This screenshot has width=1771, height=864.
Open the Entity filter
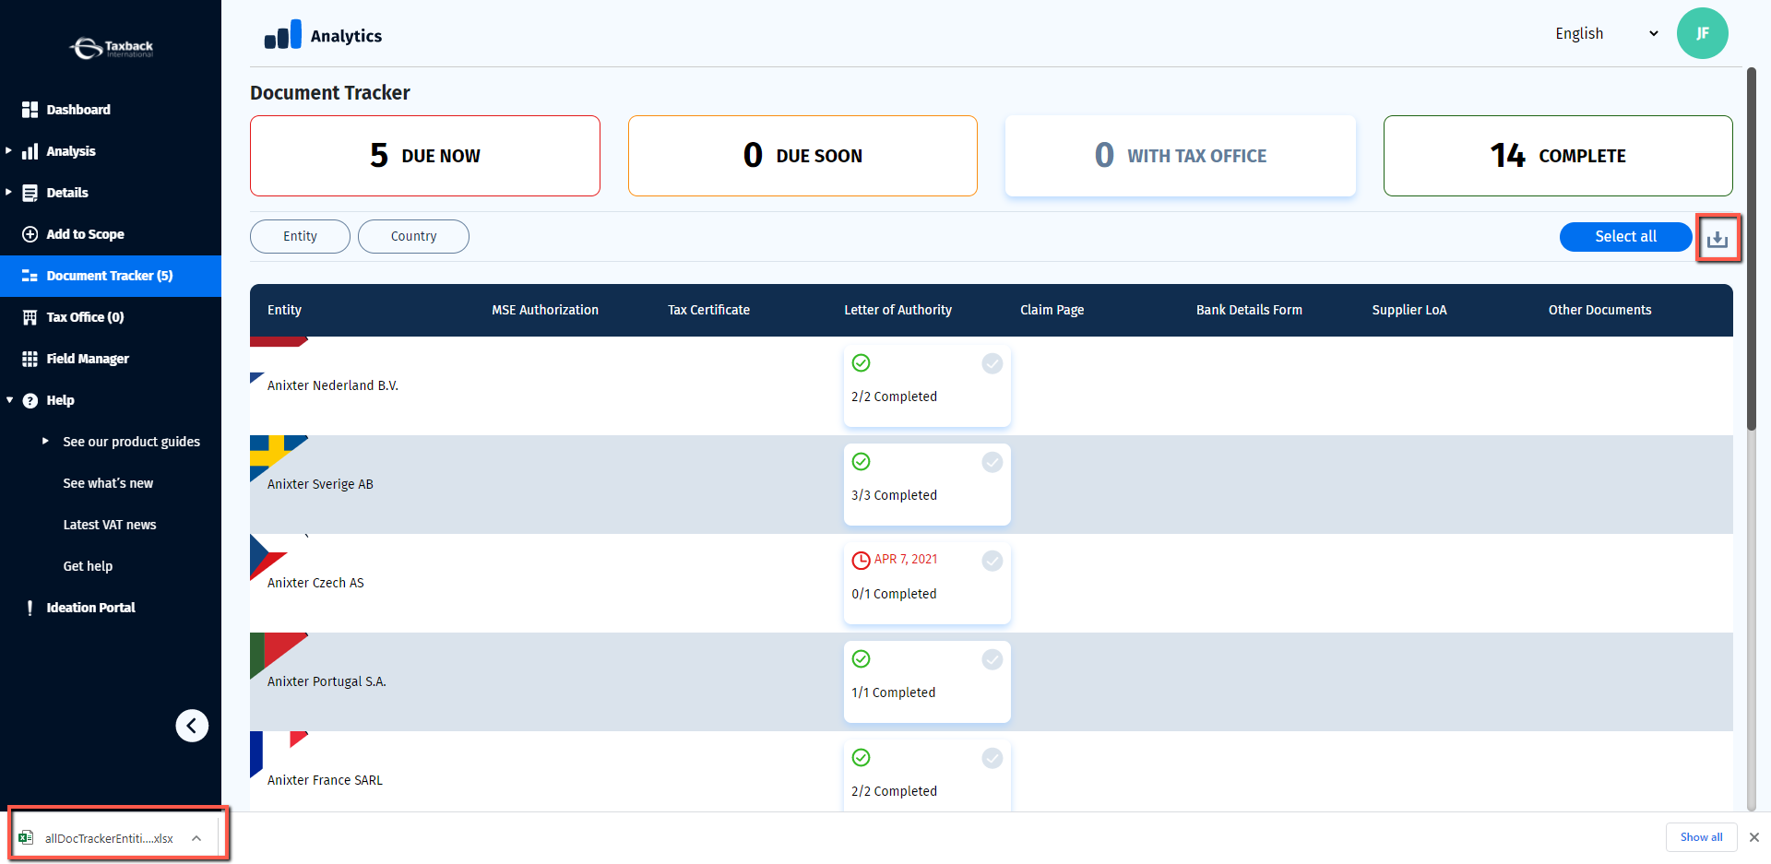pyautogui.click(x=300, y=236)
